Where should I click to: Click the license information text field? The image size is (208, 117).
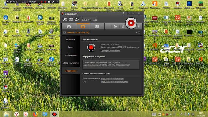click(111, 65)
